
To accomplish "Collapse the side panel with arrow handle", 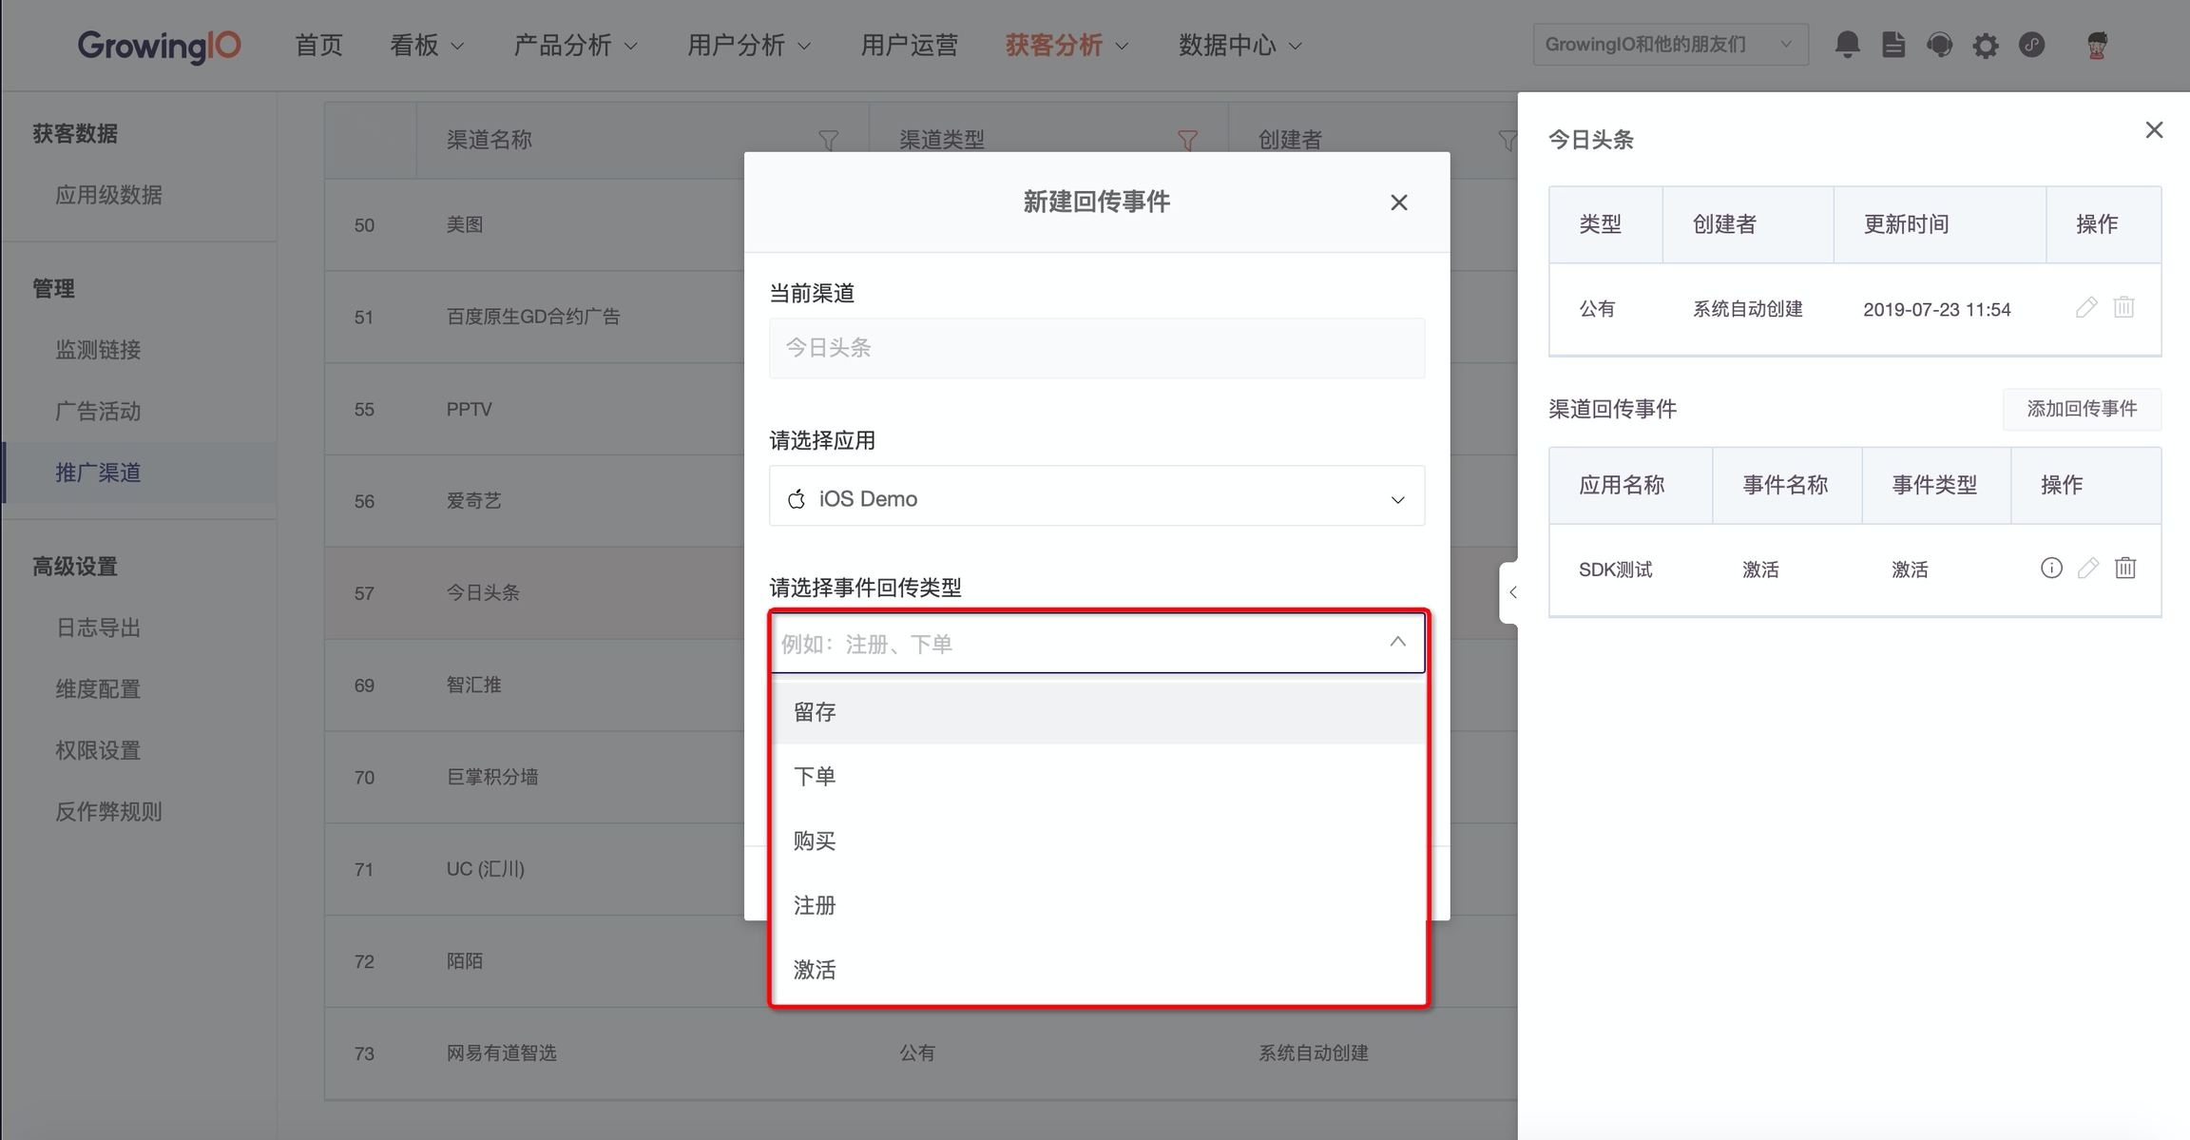I will [x=1511, y=592].
